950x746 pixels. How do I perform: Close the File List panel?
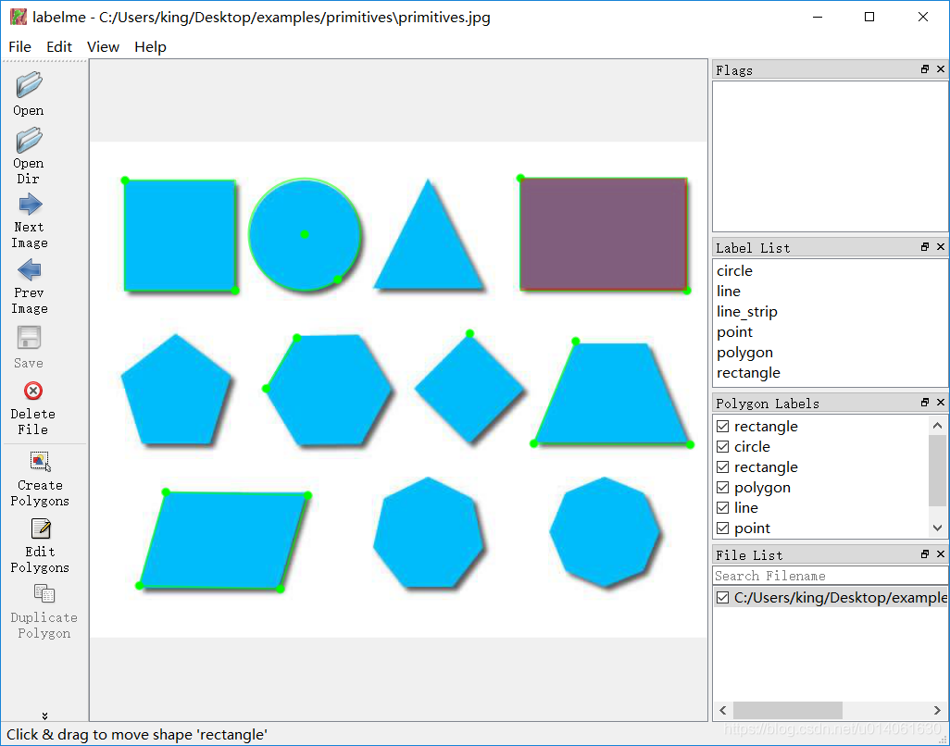pyautogui.click(x=941, y=553)
